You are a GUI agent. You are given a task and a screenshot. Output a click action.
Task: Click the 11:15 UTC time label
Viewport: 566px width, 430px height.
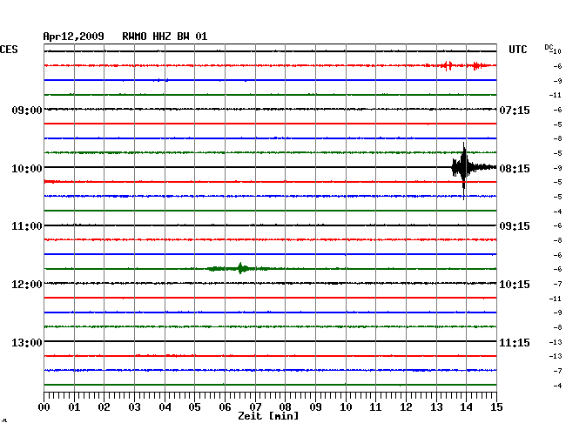pyautogui.click(x=515, y=342)
